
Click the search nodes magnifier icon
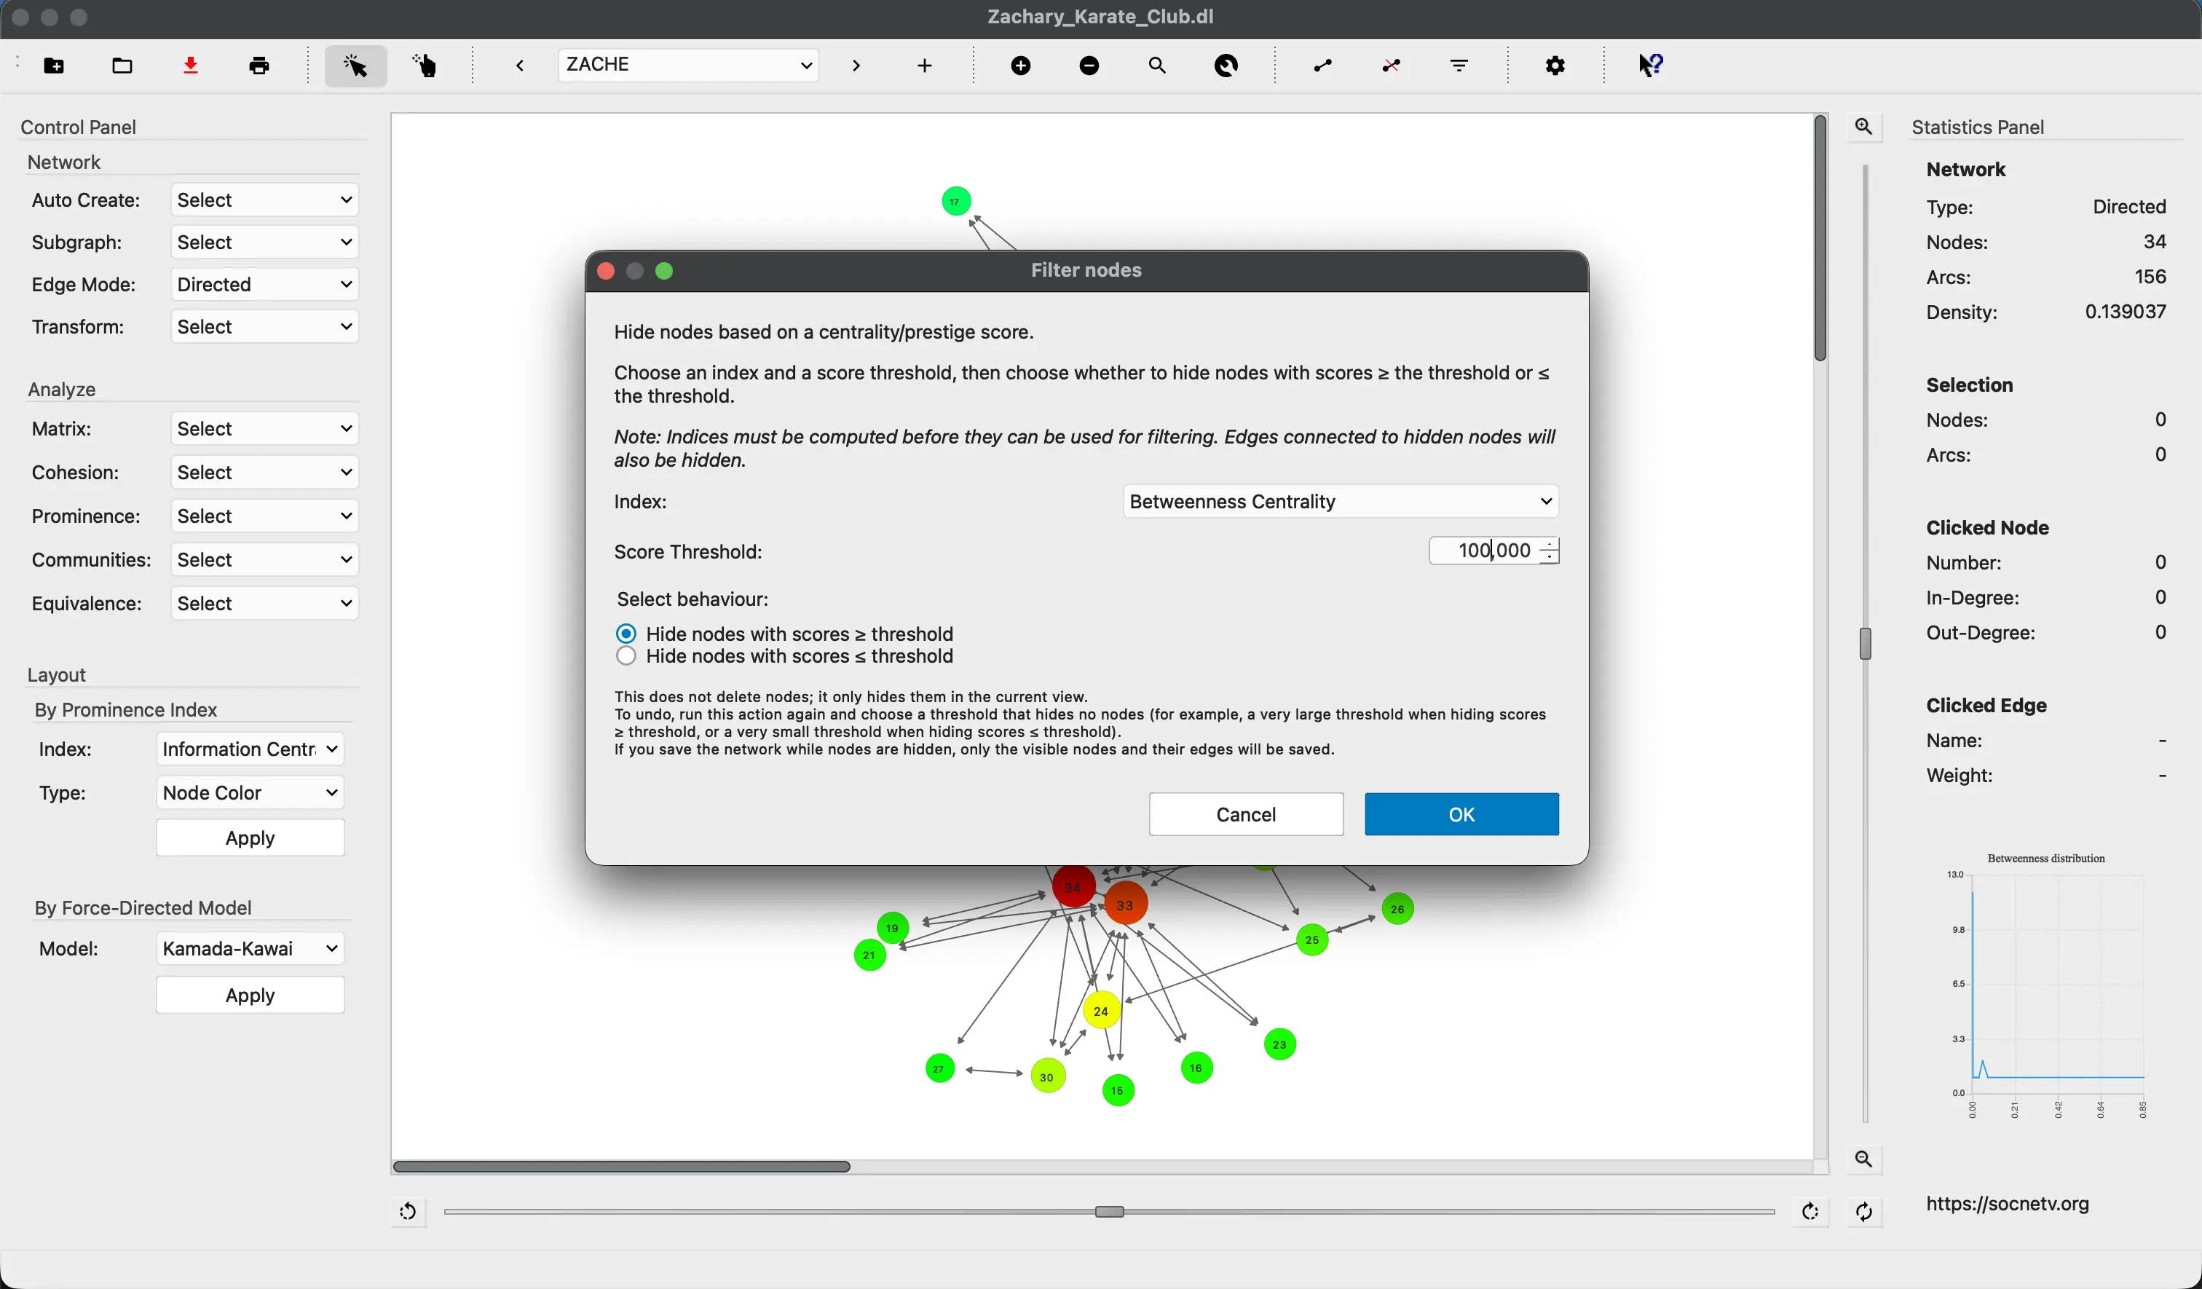point(1158,66)
